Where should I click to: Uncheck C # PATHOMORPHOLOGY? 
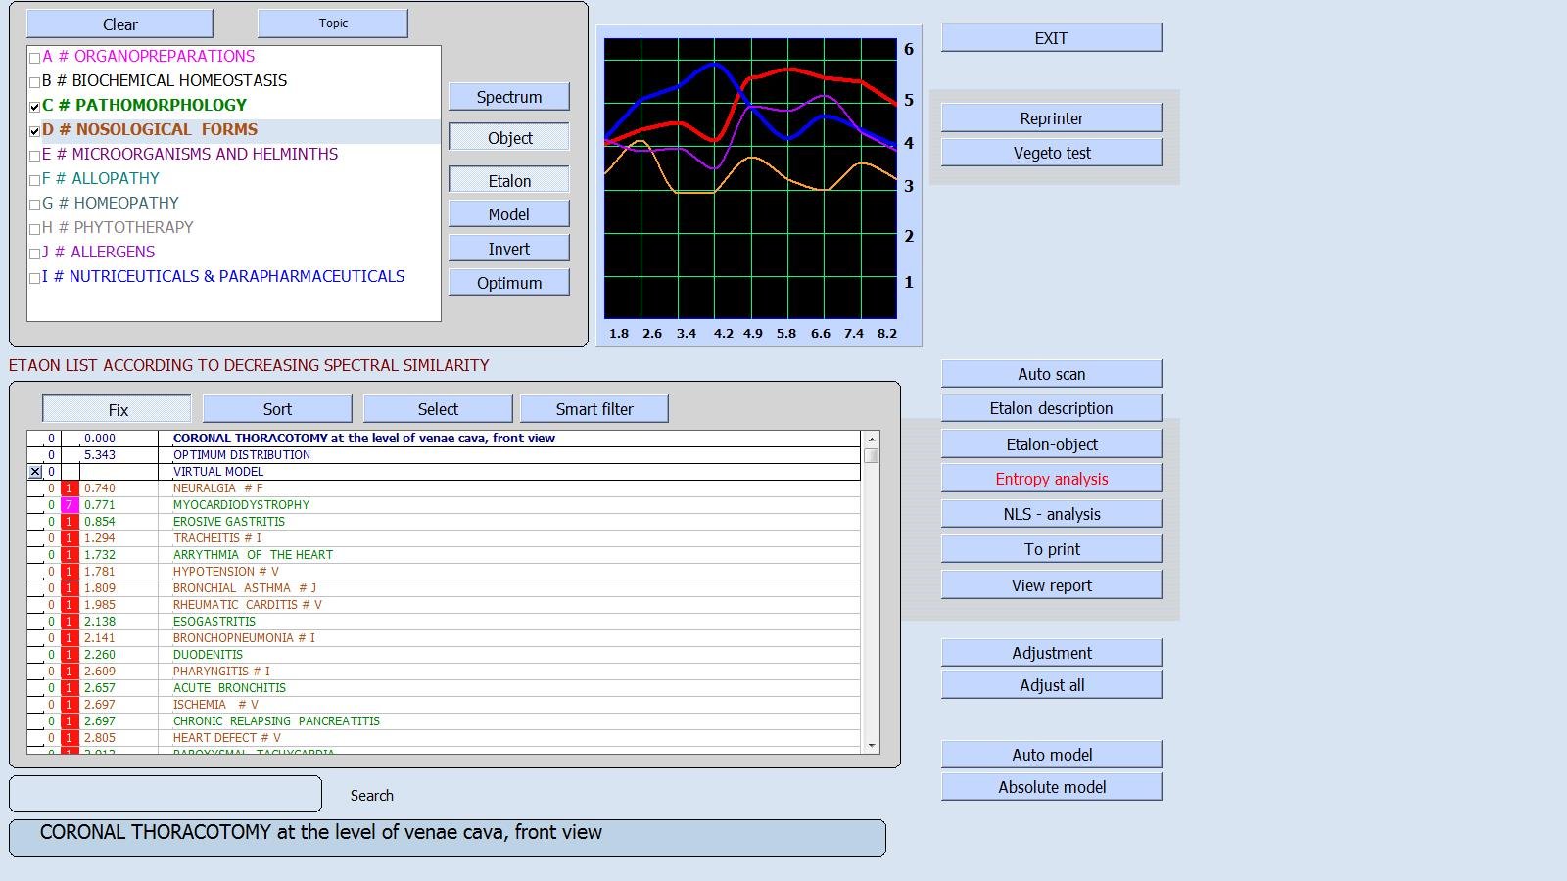[32, 105]
